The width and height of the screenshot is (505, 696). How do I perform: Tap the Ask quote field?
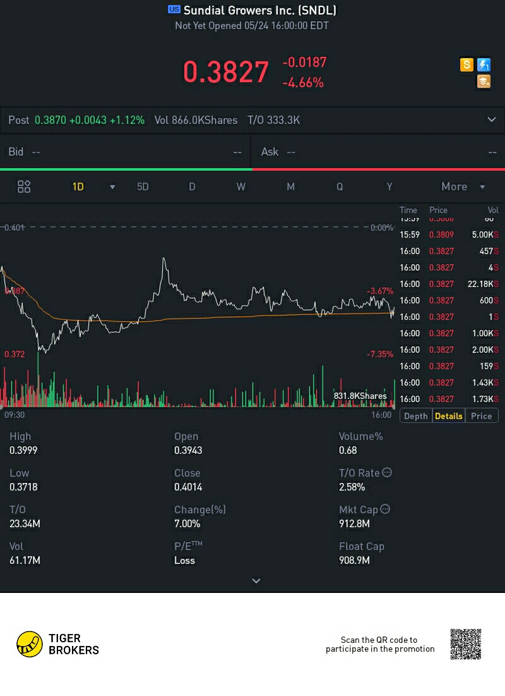[x=378, y=152]
